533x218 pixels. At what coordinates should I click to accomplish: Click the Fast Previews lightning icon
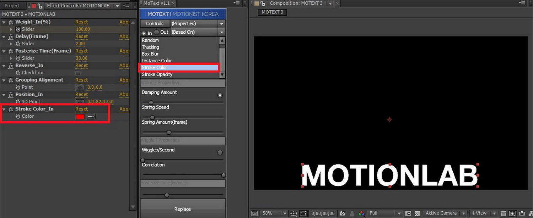tap(512, 213)
